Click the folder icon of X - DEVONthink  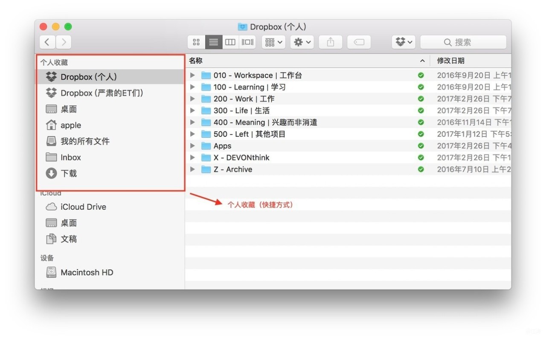(x=206, y=157)
